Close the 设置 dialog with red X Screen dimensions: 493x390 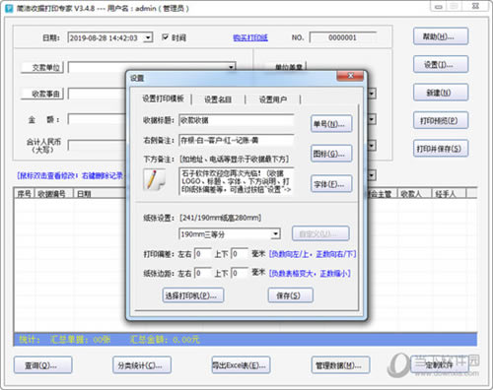(x=350, y=76)
